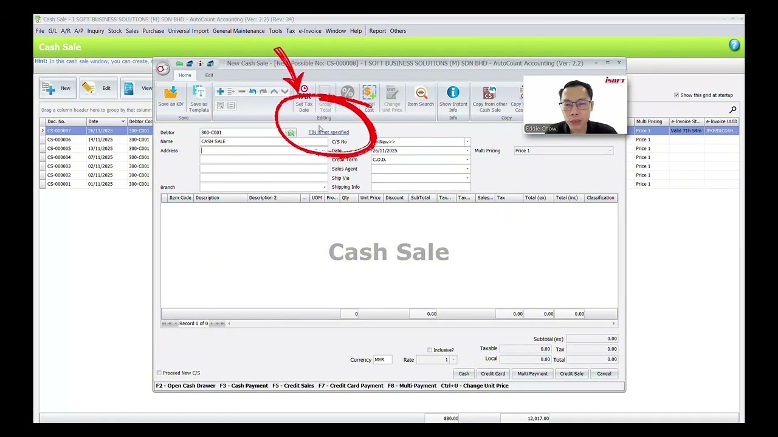Viewport: 778px width, 437px height.
Task: Remove a row with the minus icon
Action: (x=242, y=92)
